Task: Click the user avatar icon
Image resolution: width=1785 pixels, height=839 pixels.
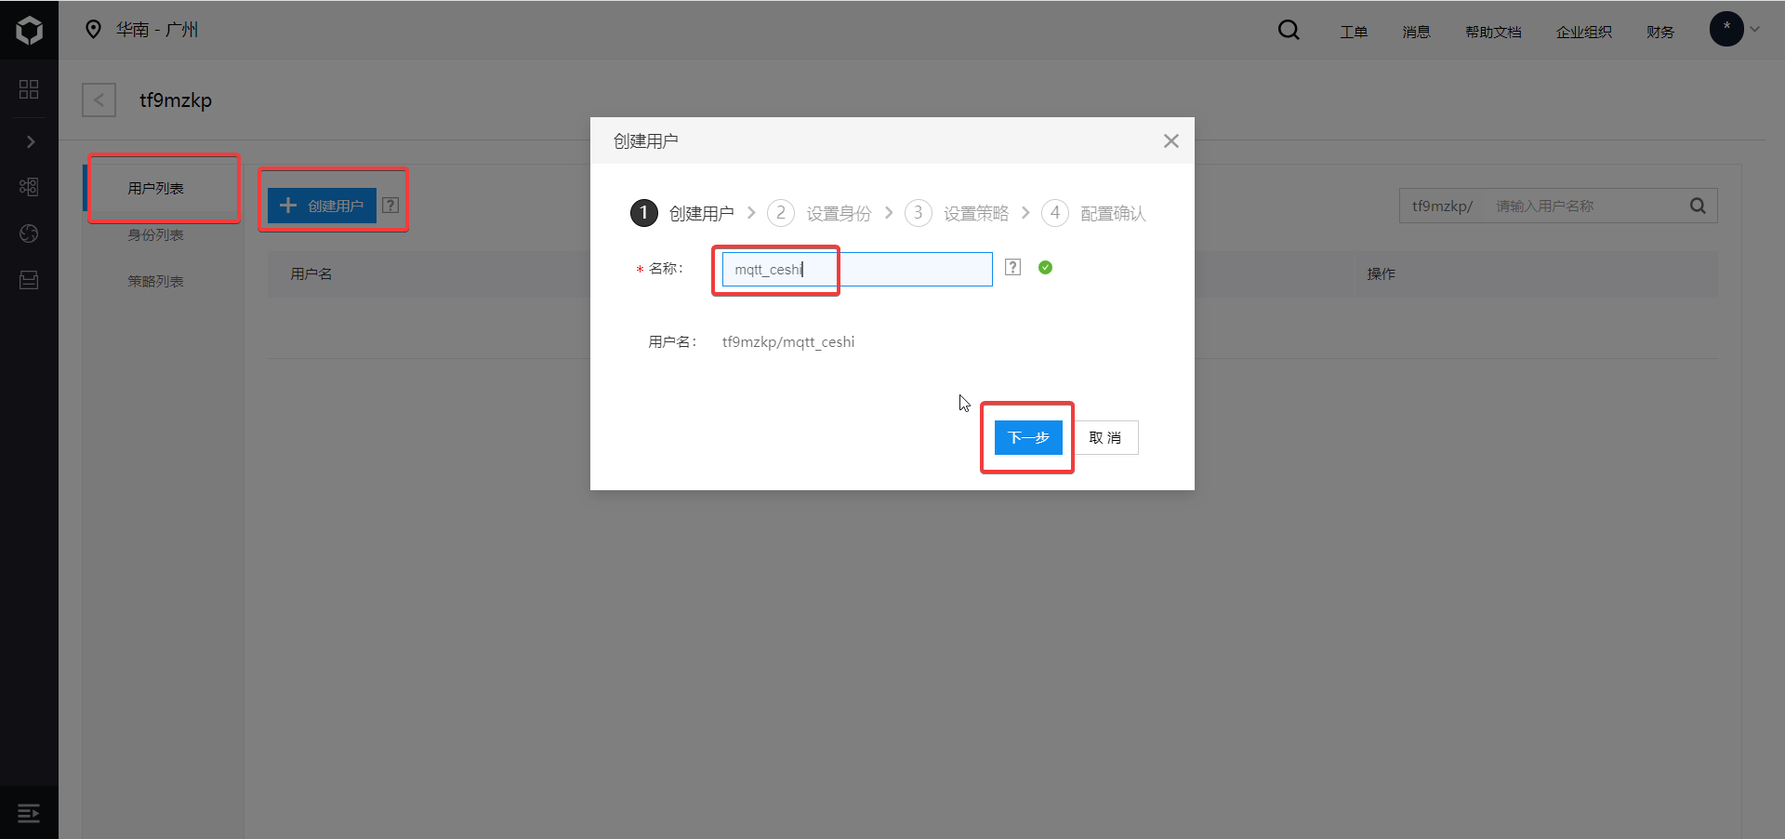Action: pyautogui.click(x=1726, y=29)
